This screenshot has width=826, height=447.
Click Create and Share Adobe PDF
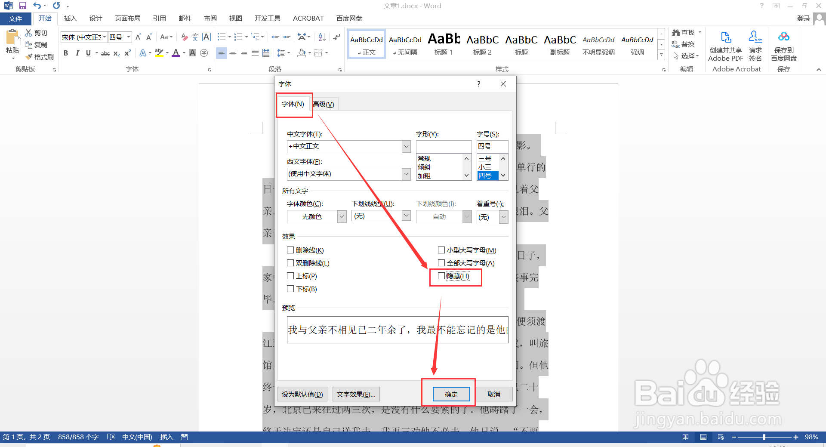[x=726, y=46]
